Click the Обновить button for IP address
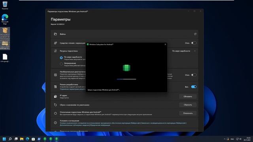Image resolution: width=253 pixels, height=142 pixels. 188,96
